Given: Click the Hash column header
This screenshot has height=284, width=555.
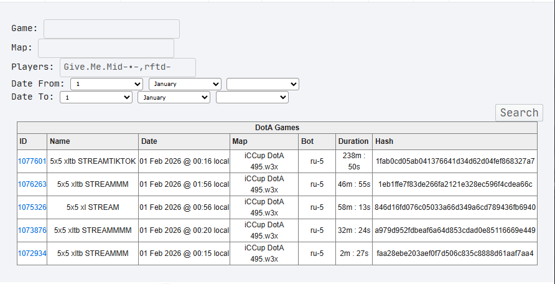Looking at the screenshot, I should pos(384,141).
